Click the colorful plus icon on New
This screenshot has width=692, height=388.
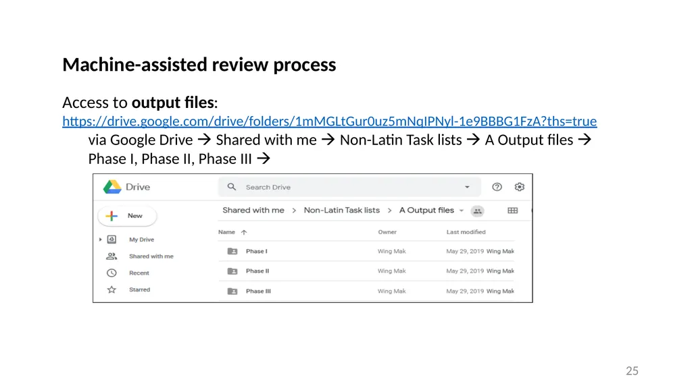point(112,216)
